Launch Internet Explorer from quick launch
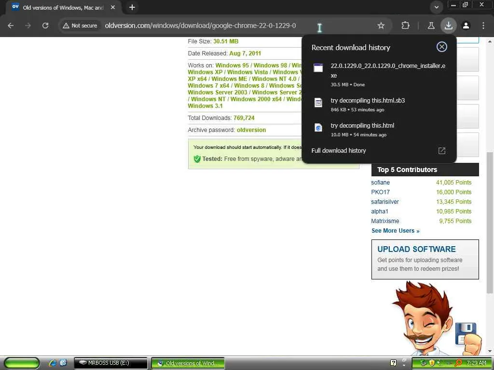This screenshot has width=494, height=370. pos(53,363)
